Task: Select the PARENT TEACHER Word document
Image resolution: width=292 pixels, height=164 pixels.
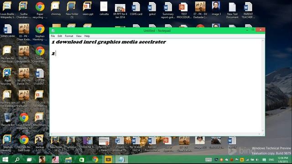Action: (248, 10)
